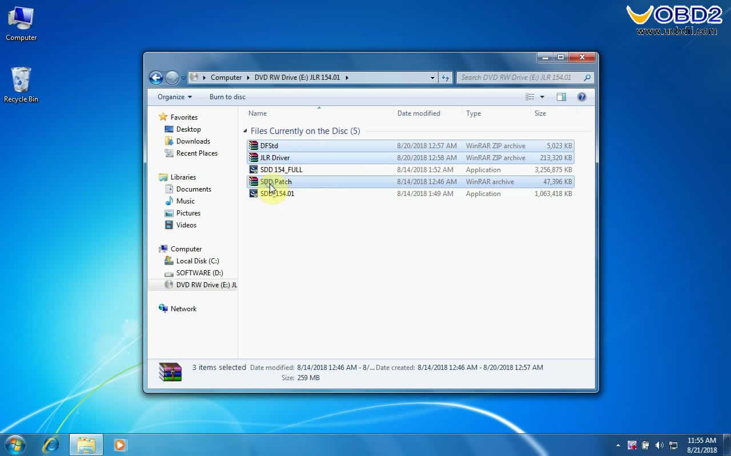Launch Windows Media Player from taskbar
Image resolution: width=731 pixels, height=456 pixels.
(120, 445)
